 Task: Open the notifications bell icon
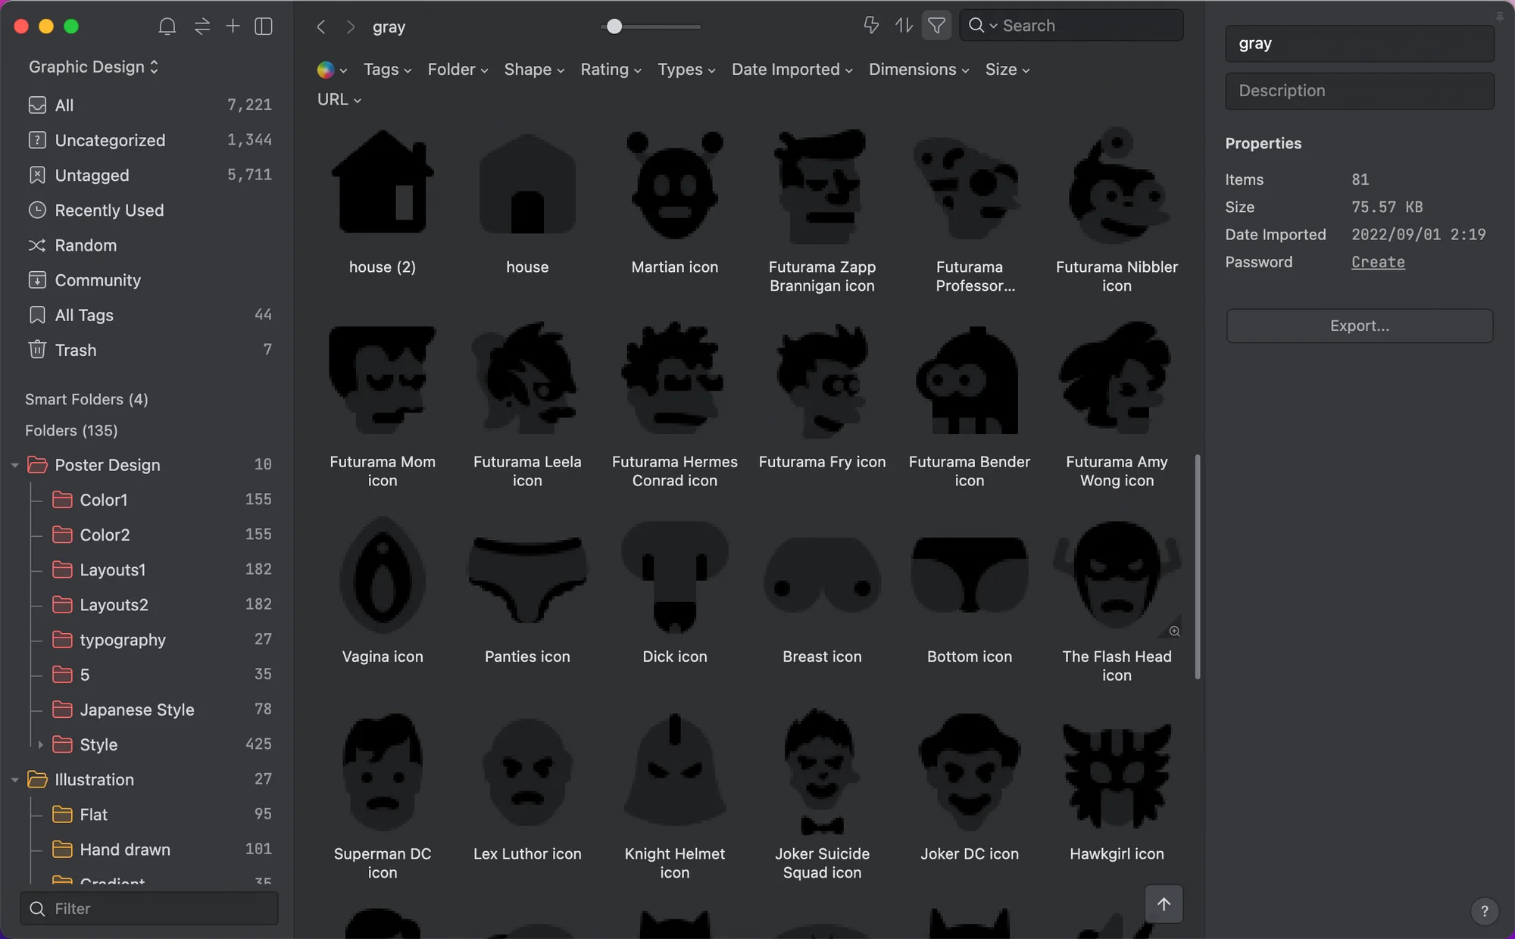[x=167, y=27]
